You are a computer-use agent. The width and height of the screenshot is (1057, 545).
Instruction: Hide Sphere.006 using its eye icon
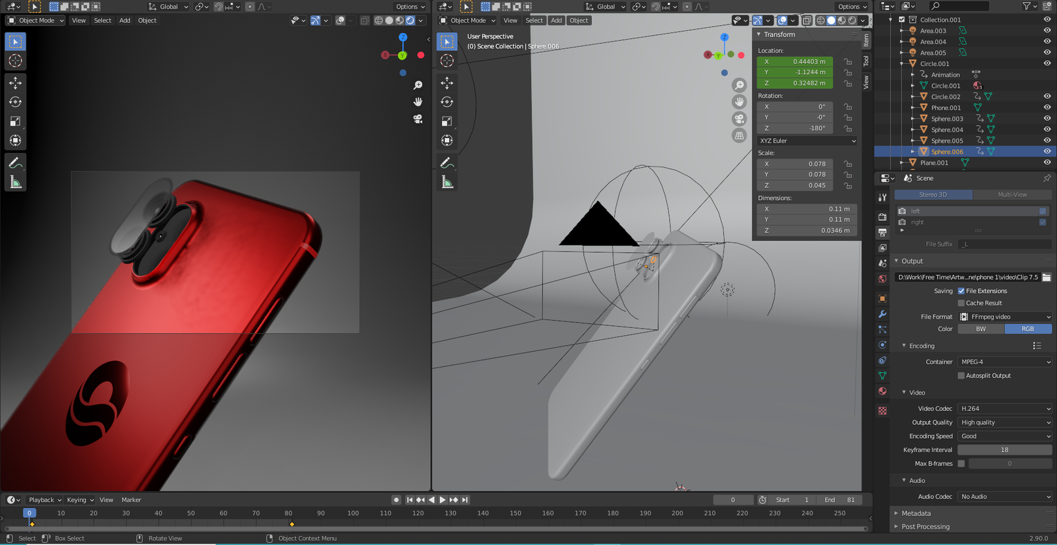(1047, 152)
